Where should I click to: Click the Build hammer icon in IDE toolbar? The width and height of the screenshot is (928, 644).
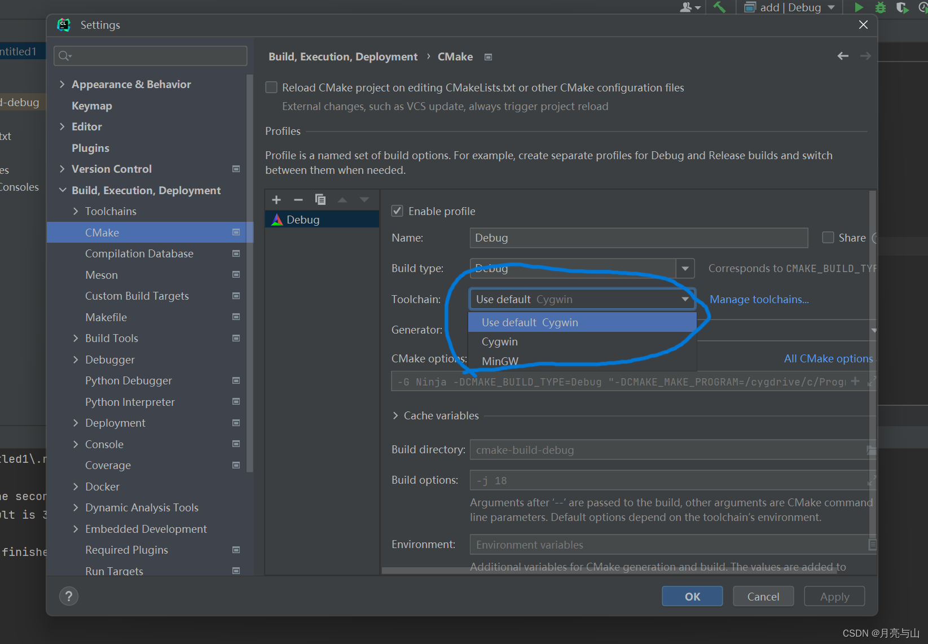tap(719, 7)
